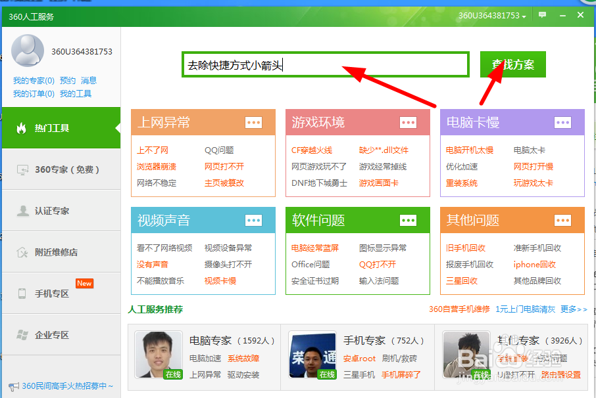Select the 认证专家 sidebar tab
The width and height of the screenshot is (596, 398).
[x=61, y=211]
